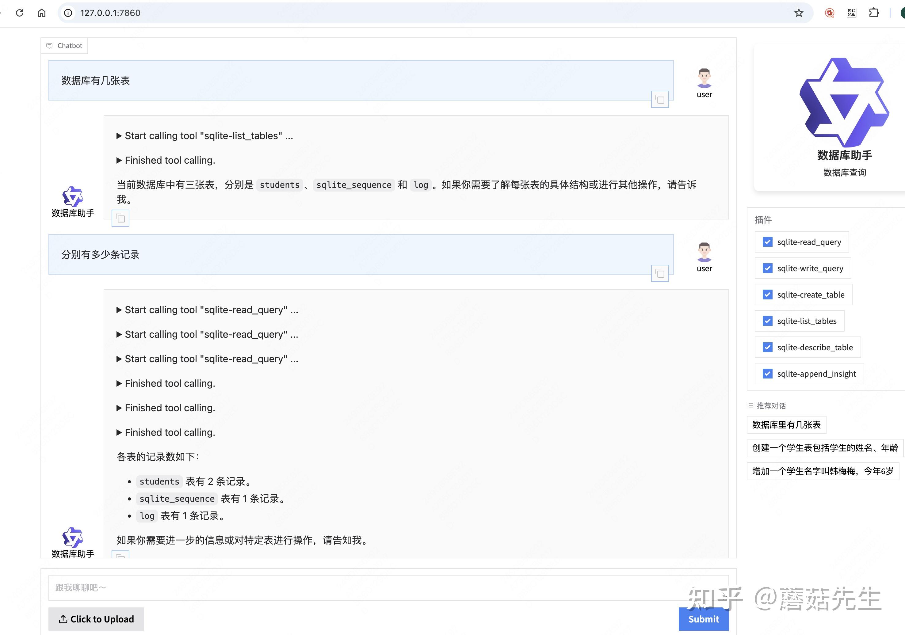Click the browser home icon

(x=41, y=13)
